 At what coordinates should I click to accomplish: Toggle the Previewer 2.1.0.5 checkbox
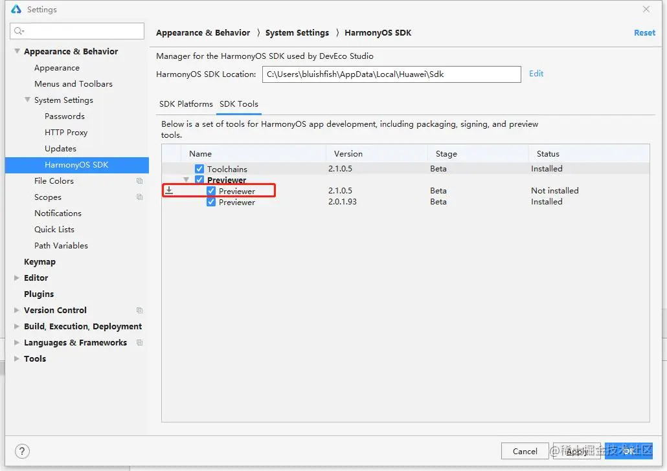tap(211, 191)
